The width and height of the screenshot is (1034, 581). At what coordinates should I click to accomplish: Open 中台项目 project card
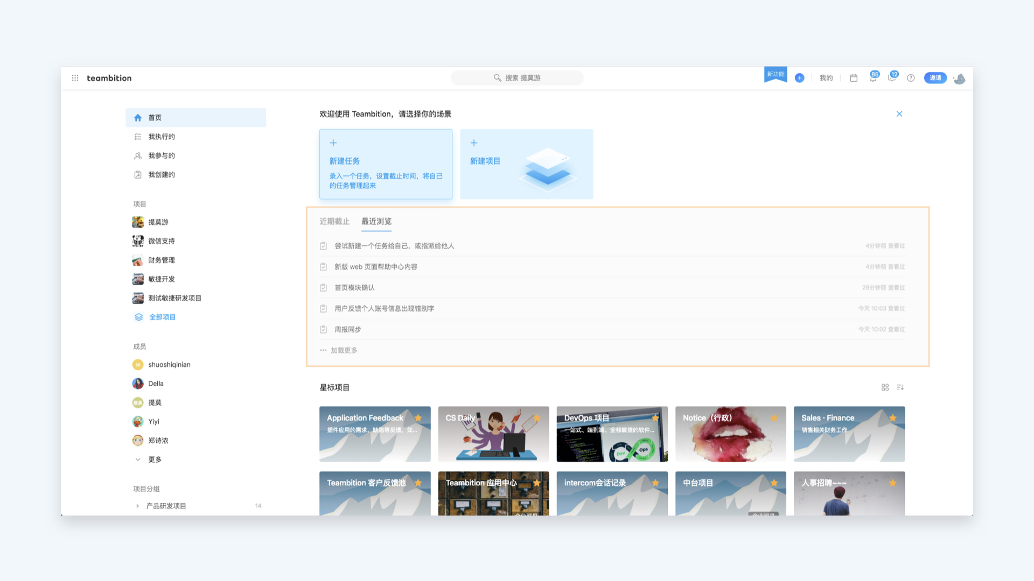pos(731,494)
